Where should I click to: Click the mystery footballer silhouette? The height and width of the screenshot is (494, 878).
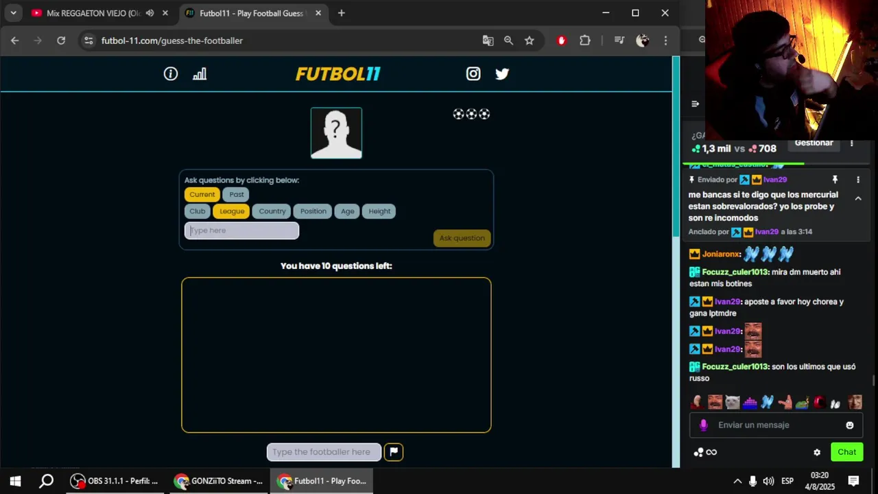(336, 133)
